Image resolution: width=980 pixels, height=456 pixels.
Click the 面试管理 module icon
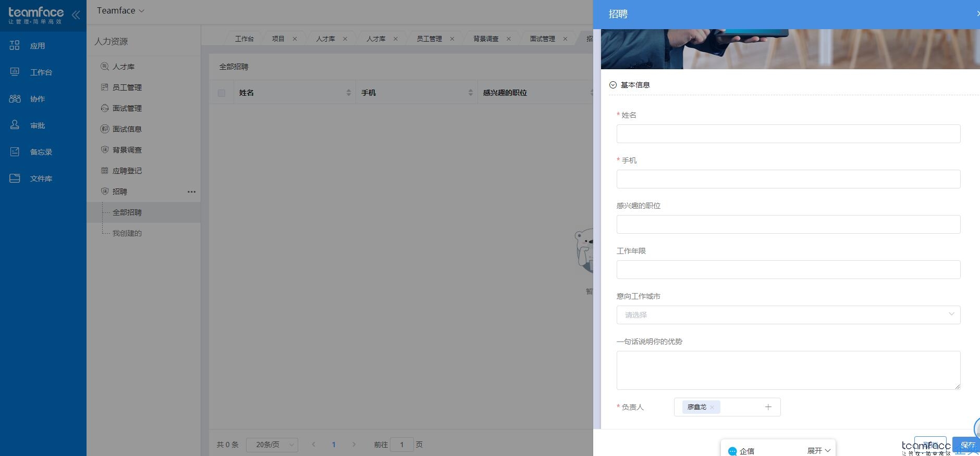[x=104, y=108]
